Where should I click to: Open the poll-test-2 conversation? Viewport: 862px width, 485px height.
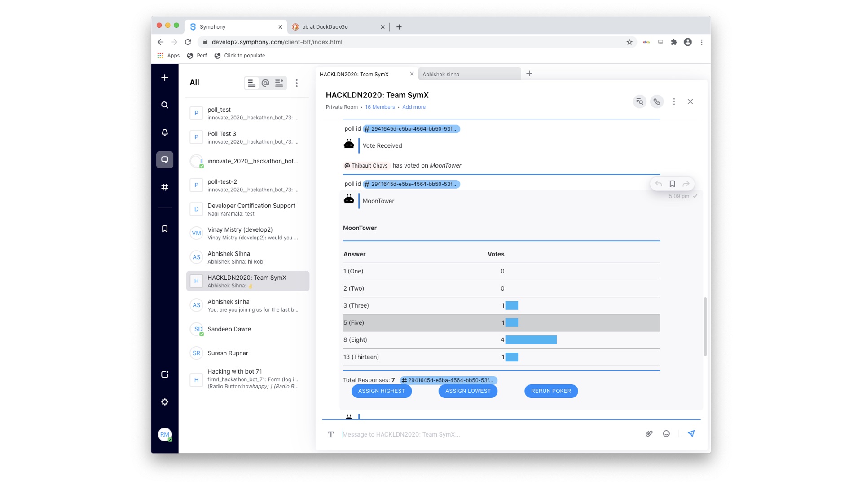pyautogui.click(x=248, y=185)
